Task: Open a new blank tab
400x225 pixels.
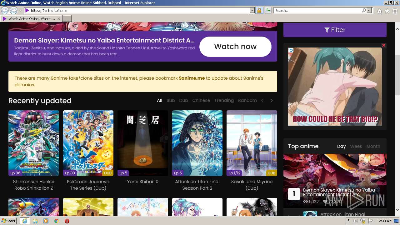Action: pos(67,19)
